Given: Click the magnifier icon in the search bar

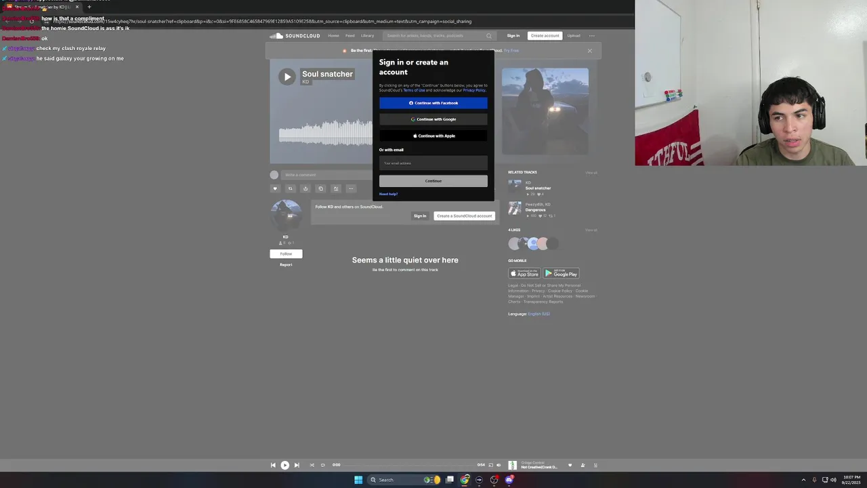Looking at the screenshot, I should [x=488, y=36].
